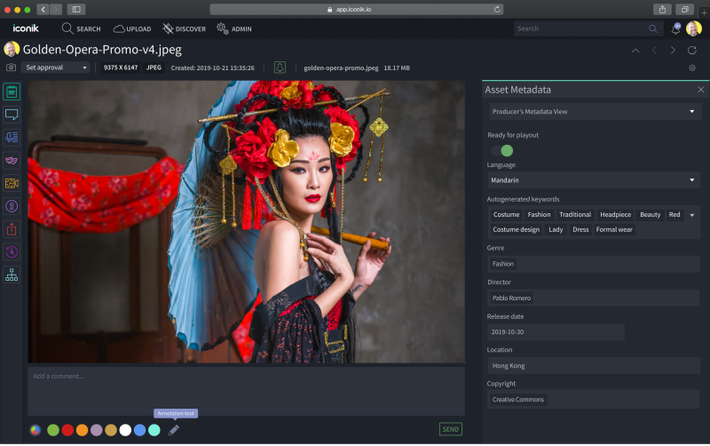This screenshot has height=446, width=710.
Task: Toggle the Ready for playout switch
Action: (x=502, y=150)
